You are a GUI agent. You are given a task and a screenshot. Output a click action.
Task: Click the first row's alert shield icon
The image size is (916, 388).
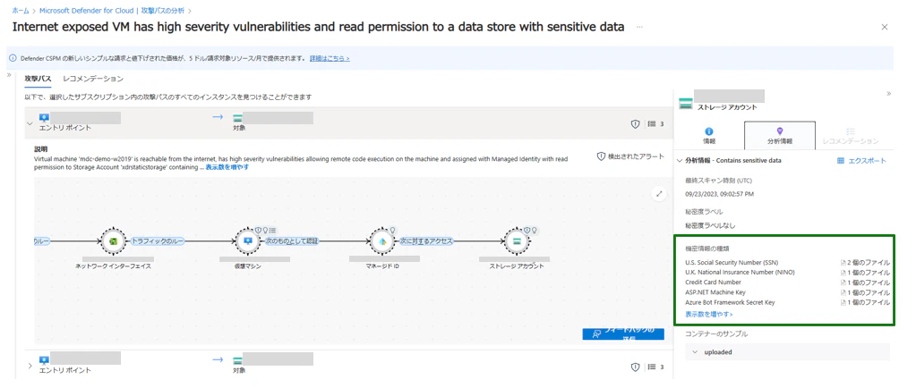click(635, 123)
